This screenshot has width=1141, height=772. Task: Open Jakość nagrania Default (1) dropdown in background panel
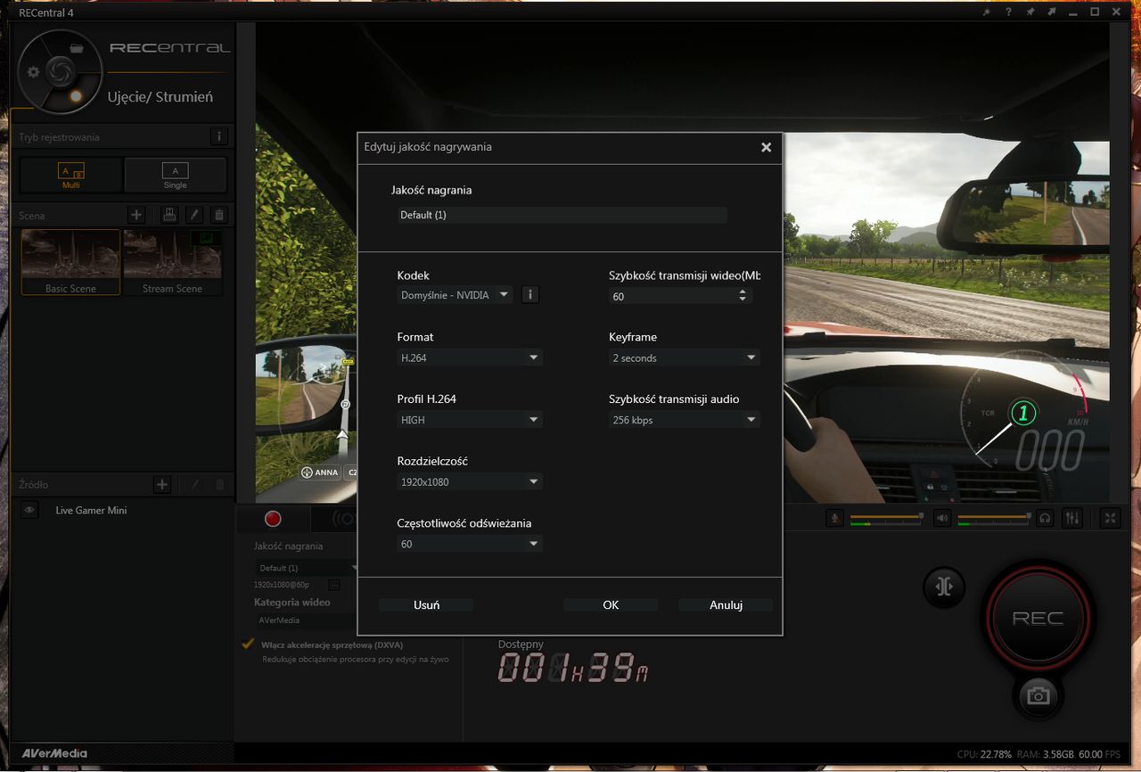coord(306,568)
